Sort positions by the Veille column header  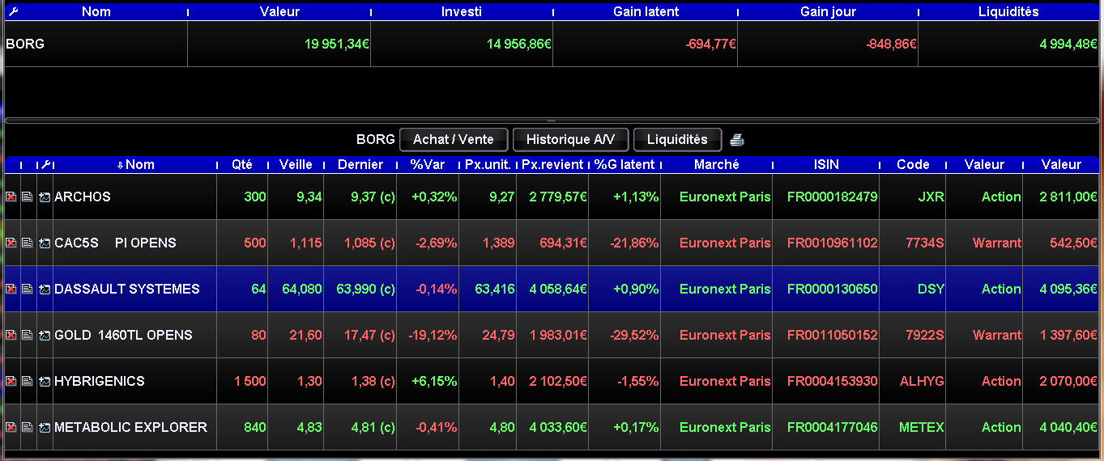[296, 164]
